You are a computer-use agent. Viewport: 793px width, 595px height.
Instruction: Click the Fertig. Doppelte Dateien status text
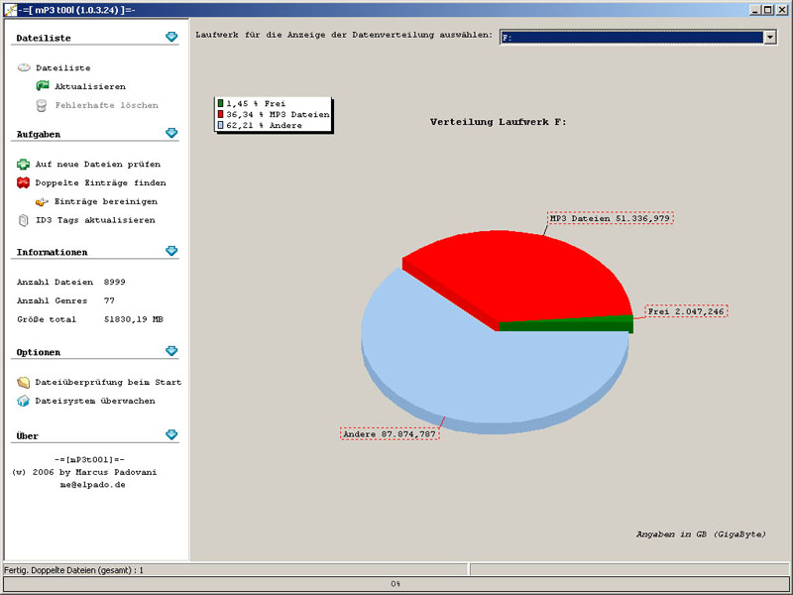73,570
